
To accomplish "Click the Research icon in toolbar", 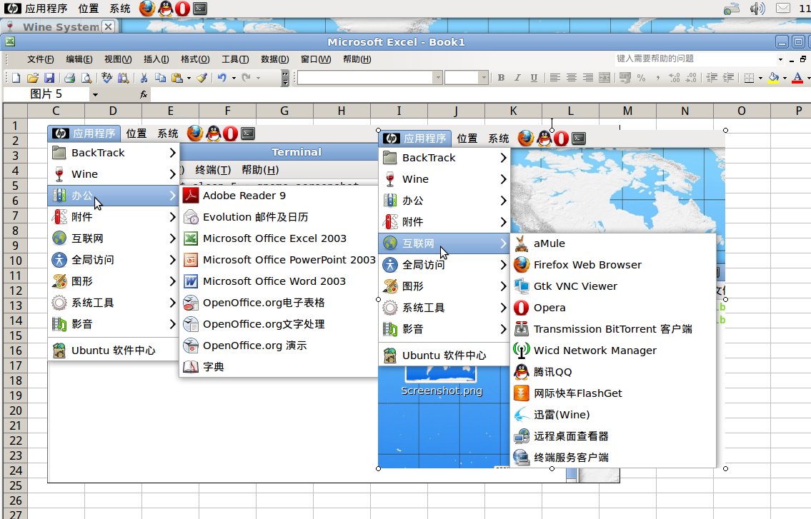I will coord(123,78).
